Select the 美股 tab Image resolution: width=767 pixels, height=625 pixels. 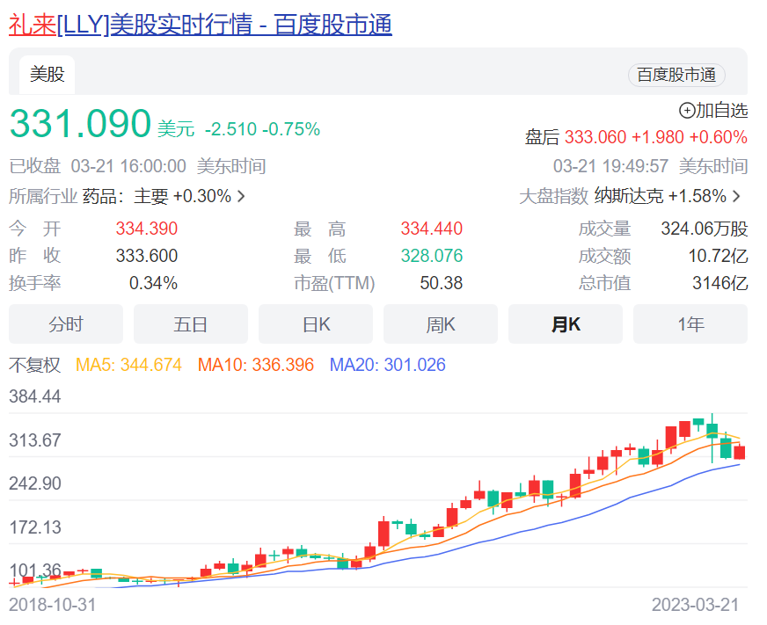47,75
